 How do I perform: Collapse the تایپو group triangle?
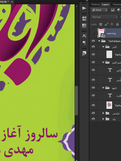[103, 88]
